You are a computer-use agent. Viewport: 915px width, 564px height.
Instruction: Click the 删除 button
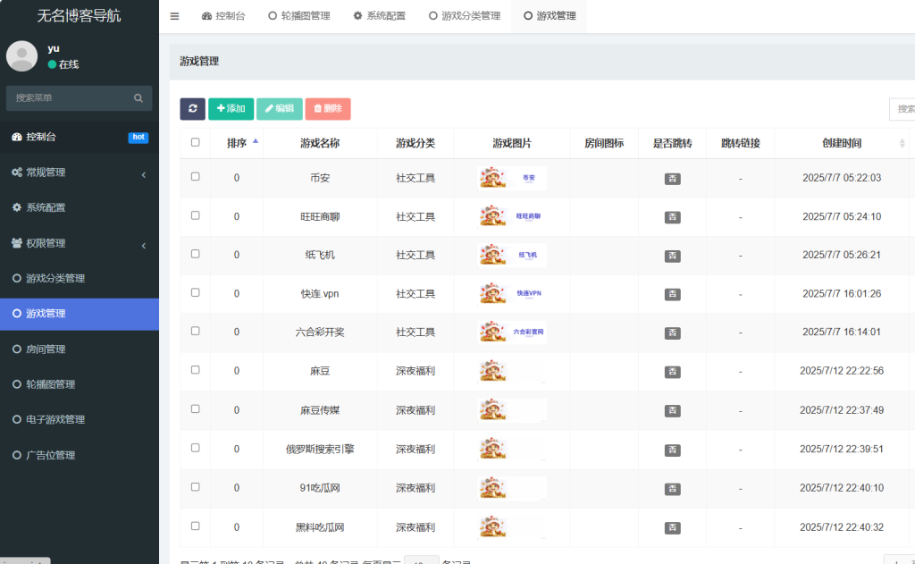(x=327, y=107)
